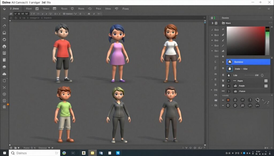
Task: Collapse the first icon grid row with its minus
Action: 223,100
